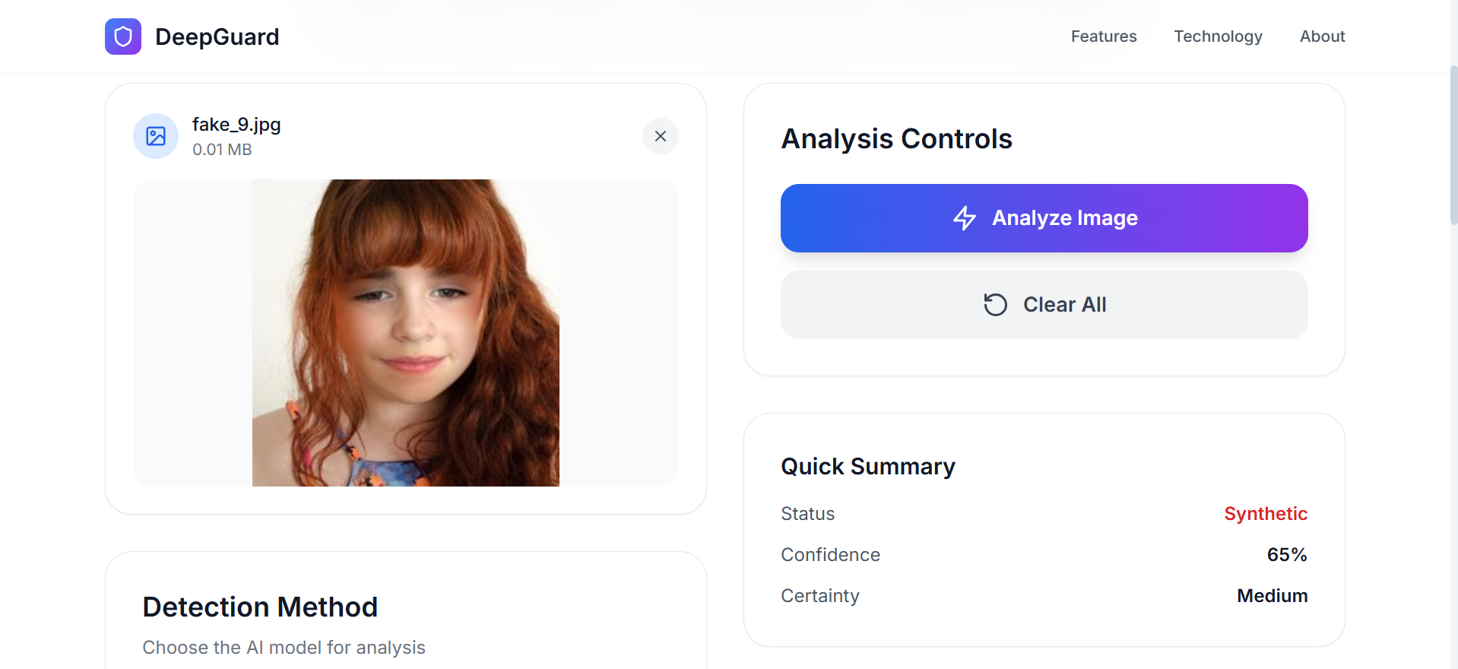Click the 65% confidence value

click(x=1287, y=555)
